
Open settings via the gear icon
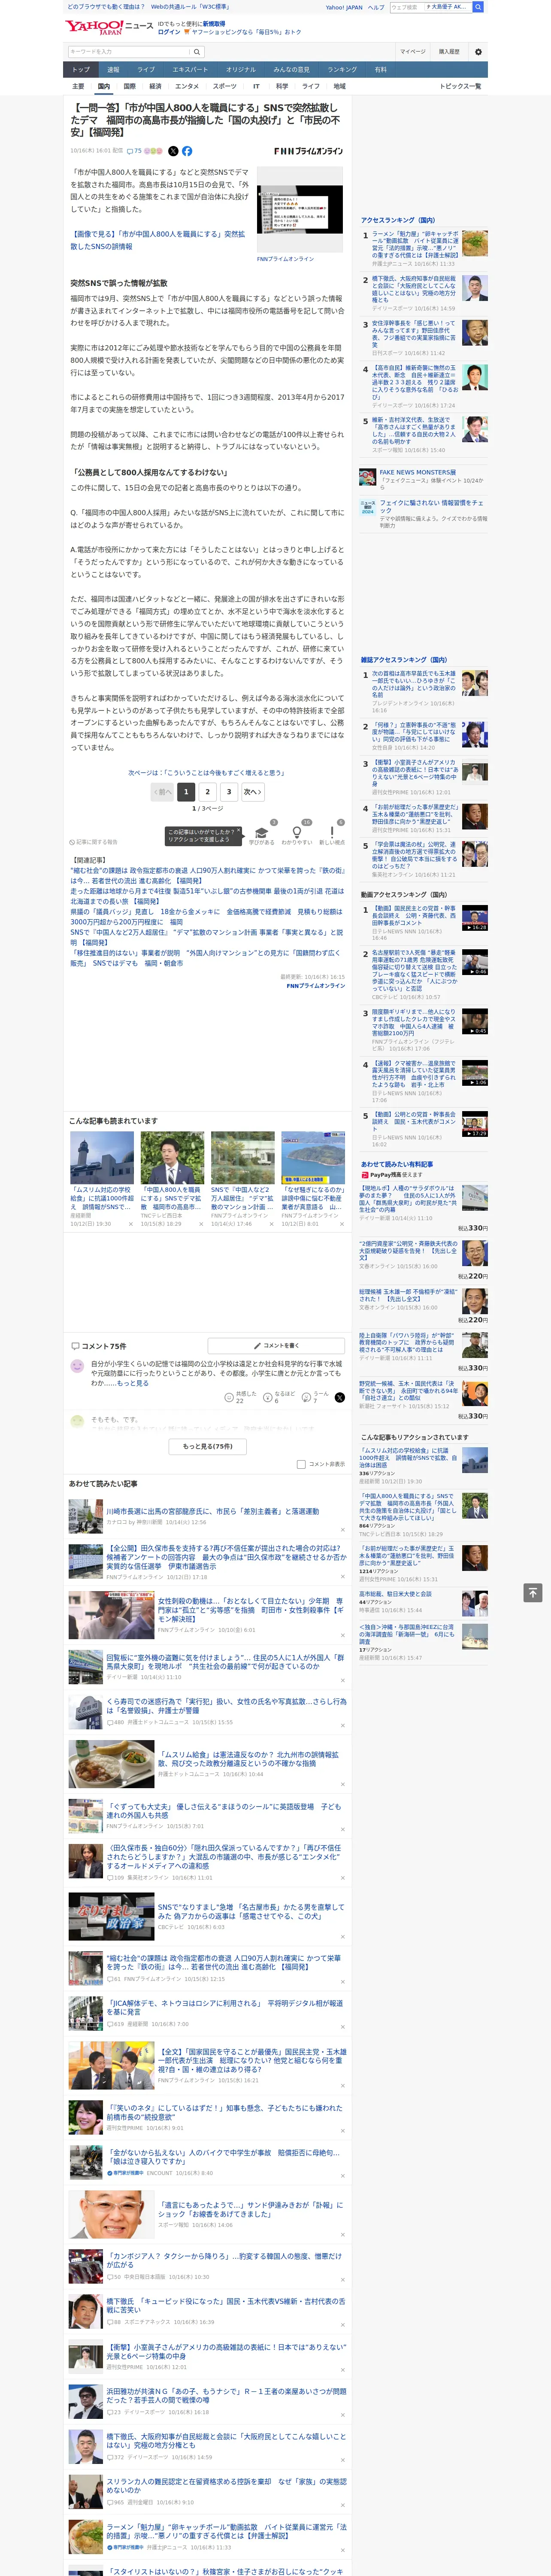point(477,51)
